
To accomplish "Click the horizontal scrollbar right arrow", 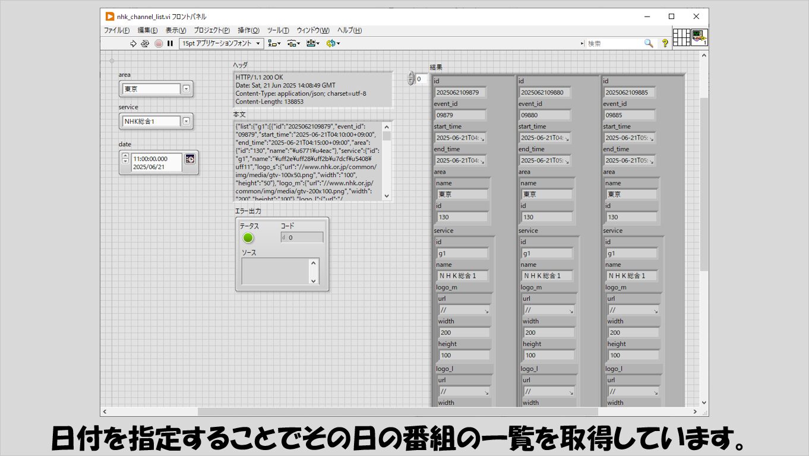I will (x=696, y=411).
